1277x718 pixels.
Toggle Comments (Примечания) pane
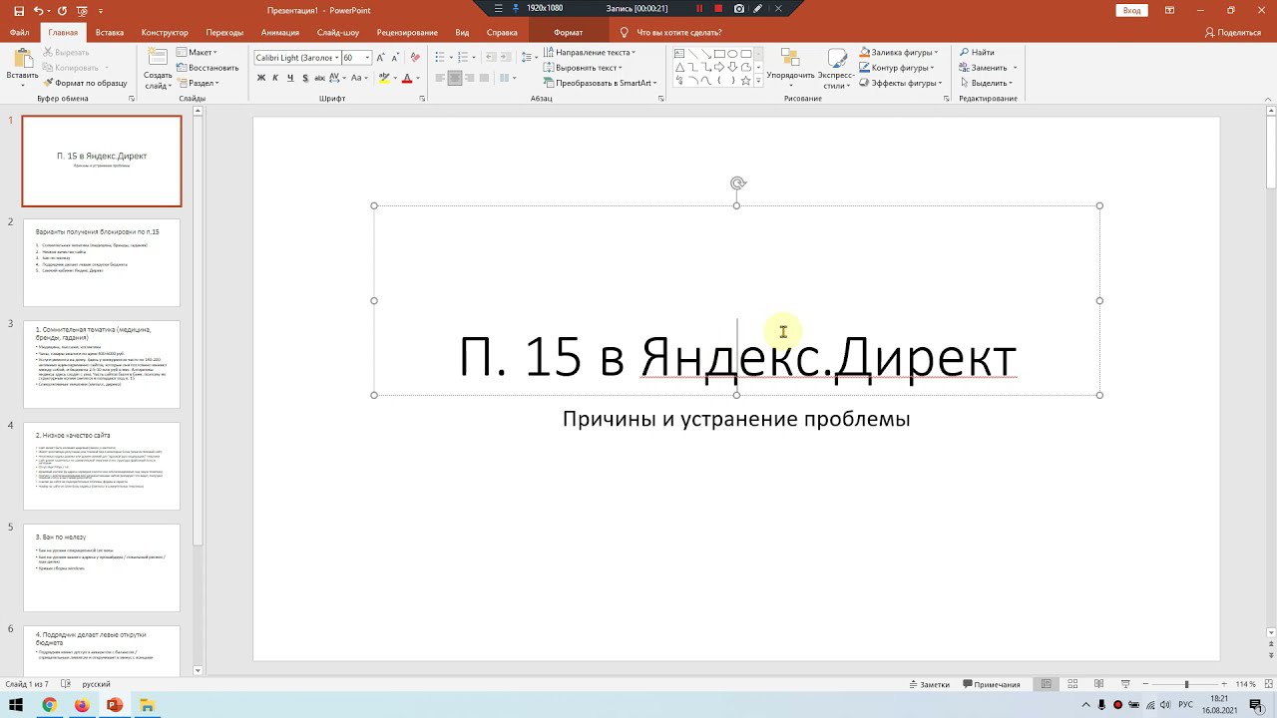[992, 684]
